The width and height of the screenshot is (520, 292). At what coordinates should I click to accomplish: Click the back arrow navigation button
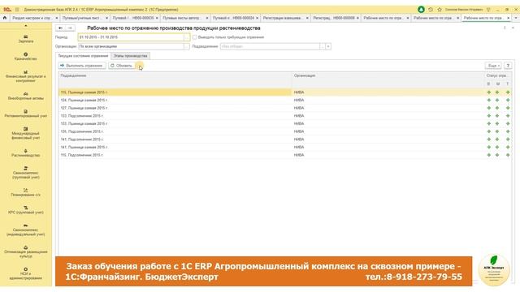tap(60, 28)
